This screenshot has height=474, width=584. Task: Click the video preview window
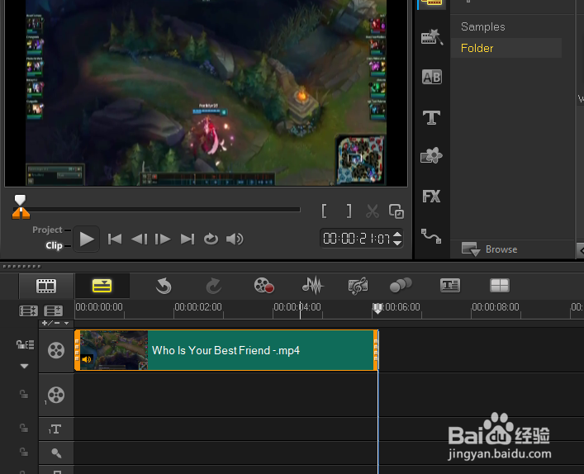point(206,92)
